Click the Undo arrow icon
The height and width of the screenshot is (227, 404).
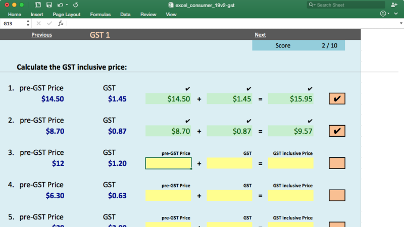60,5
